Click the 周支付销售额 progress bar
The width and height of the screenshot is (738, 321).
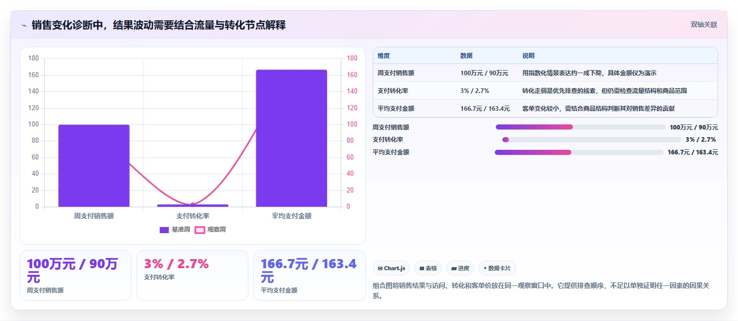pos(581,127)
